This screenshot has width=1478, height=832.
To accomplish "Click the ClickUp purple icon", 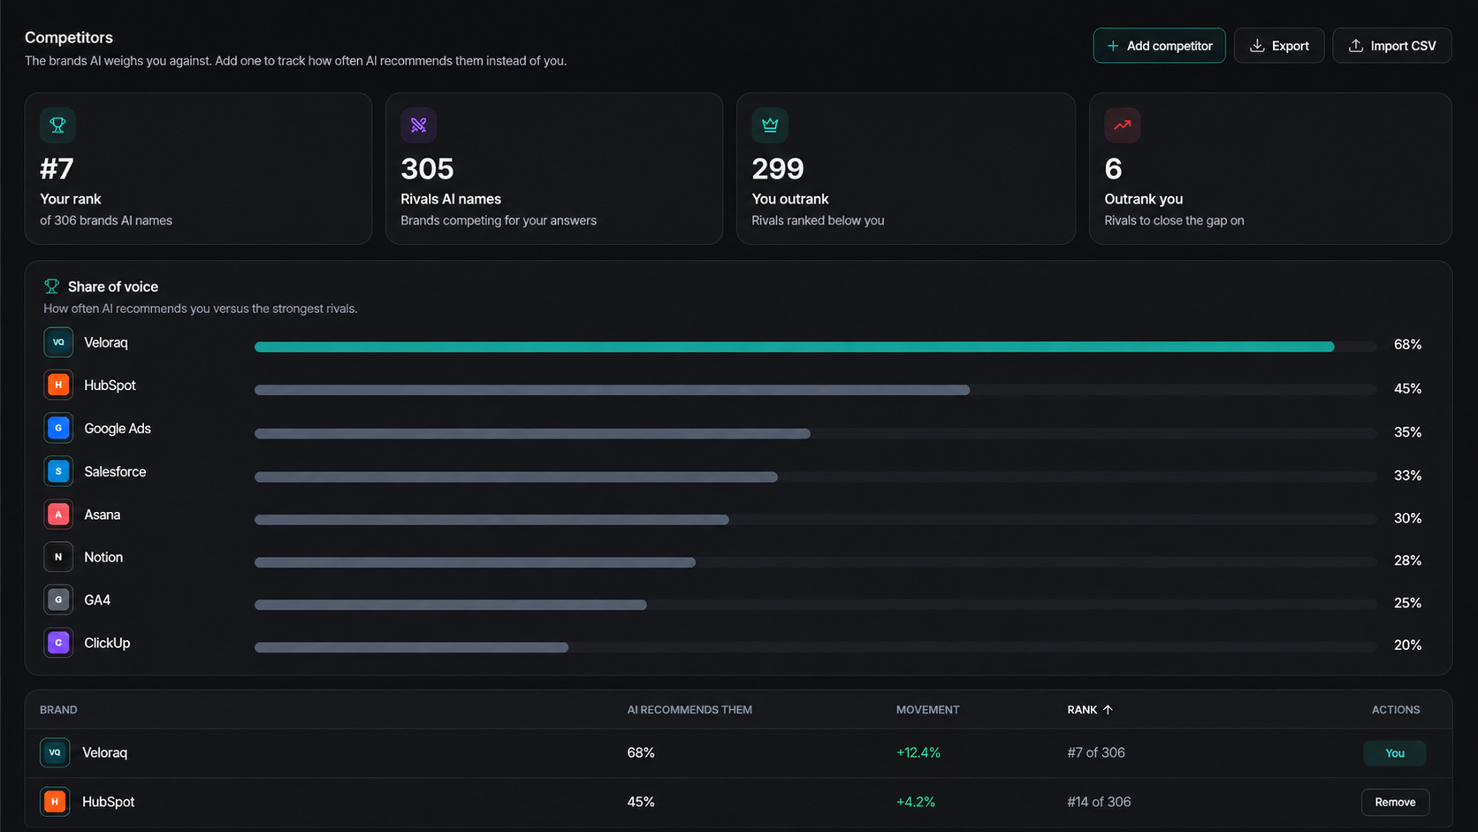I will point(58,643).
